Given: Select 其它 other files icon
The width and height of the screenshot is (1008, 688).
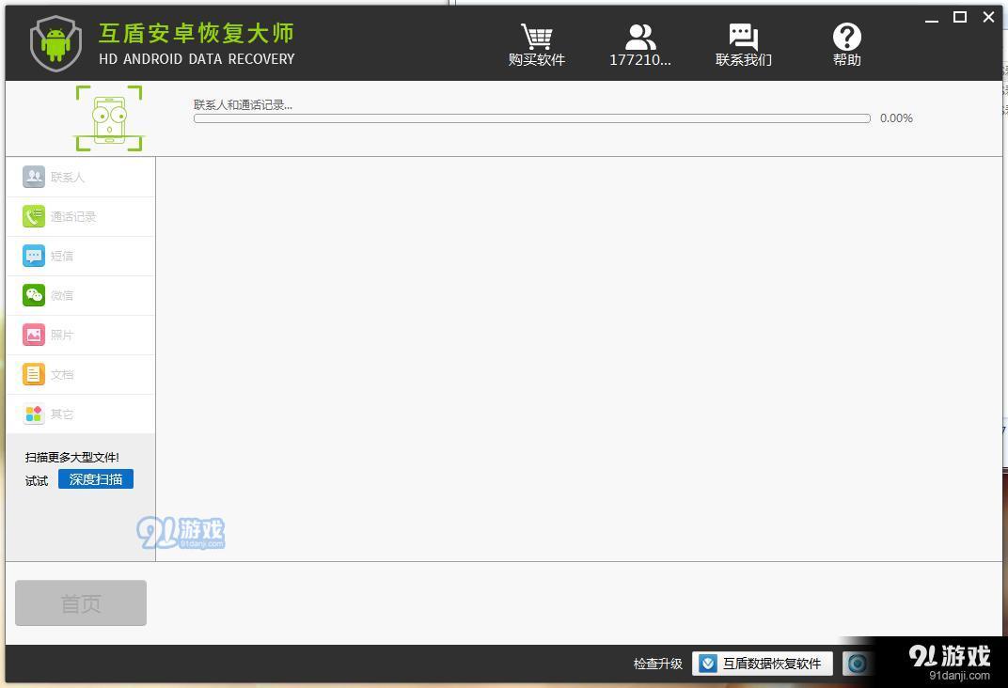Looking at the screenshot, I should 34,414.
